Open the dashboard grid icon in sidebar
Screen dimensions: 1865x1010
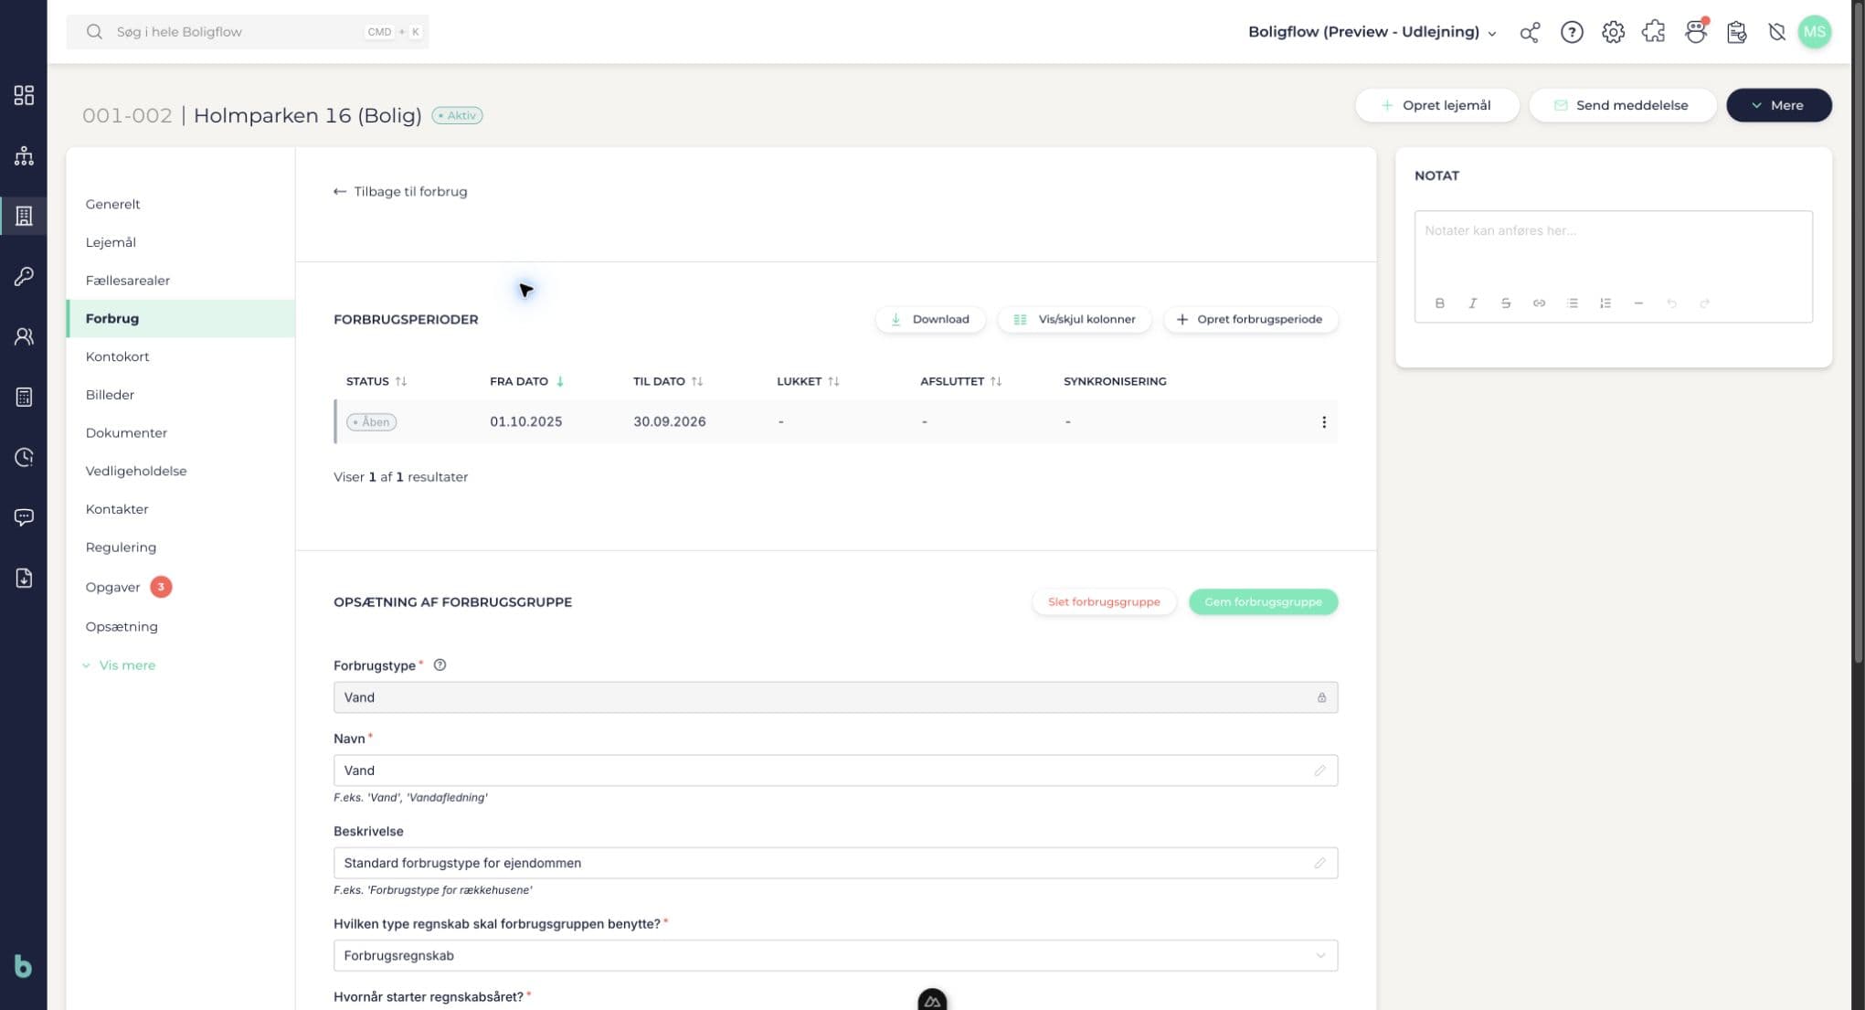click(24, 95)
